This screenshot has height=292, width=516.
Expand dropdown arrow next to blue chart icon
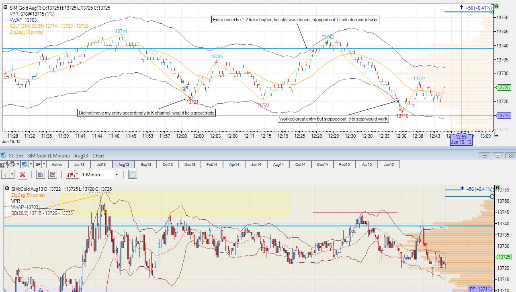coord(31,164)
